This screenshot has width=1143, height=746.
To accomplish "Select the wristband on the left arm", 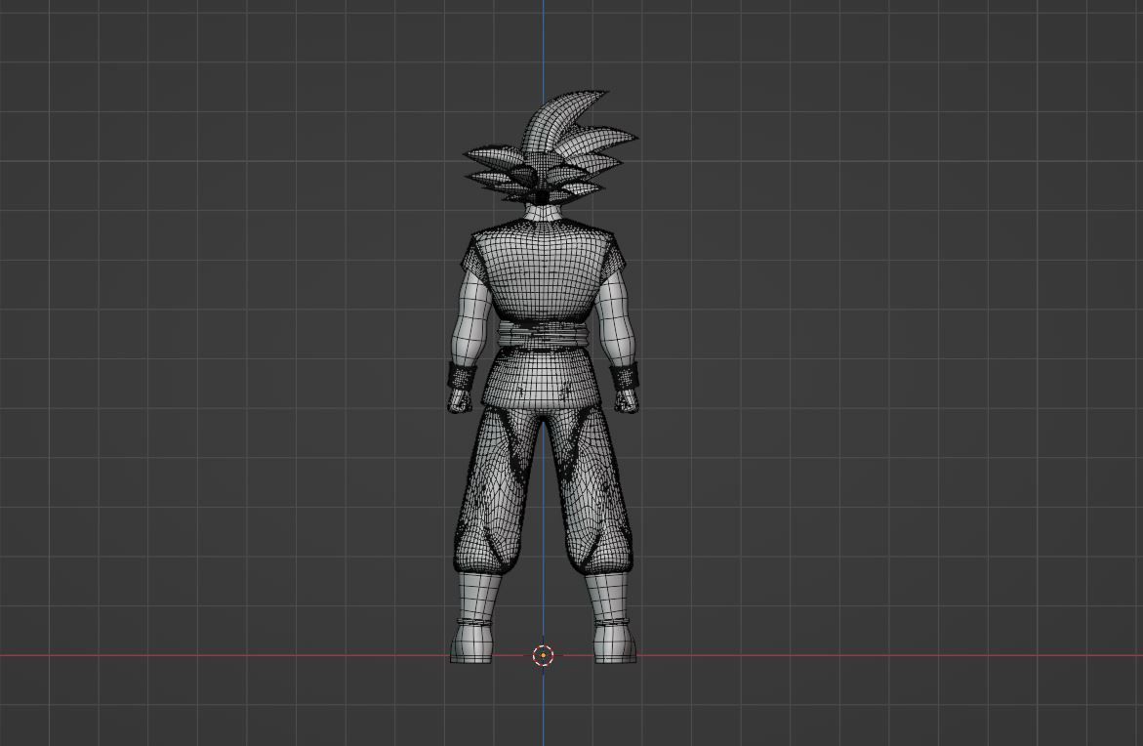I will (462, 377).
